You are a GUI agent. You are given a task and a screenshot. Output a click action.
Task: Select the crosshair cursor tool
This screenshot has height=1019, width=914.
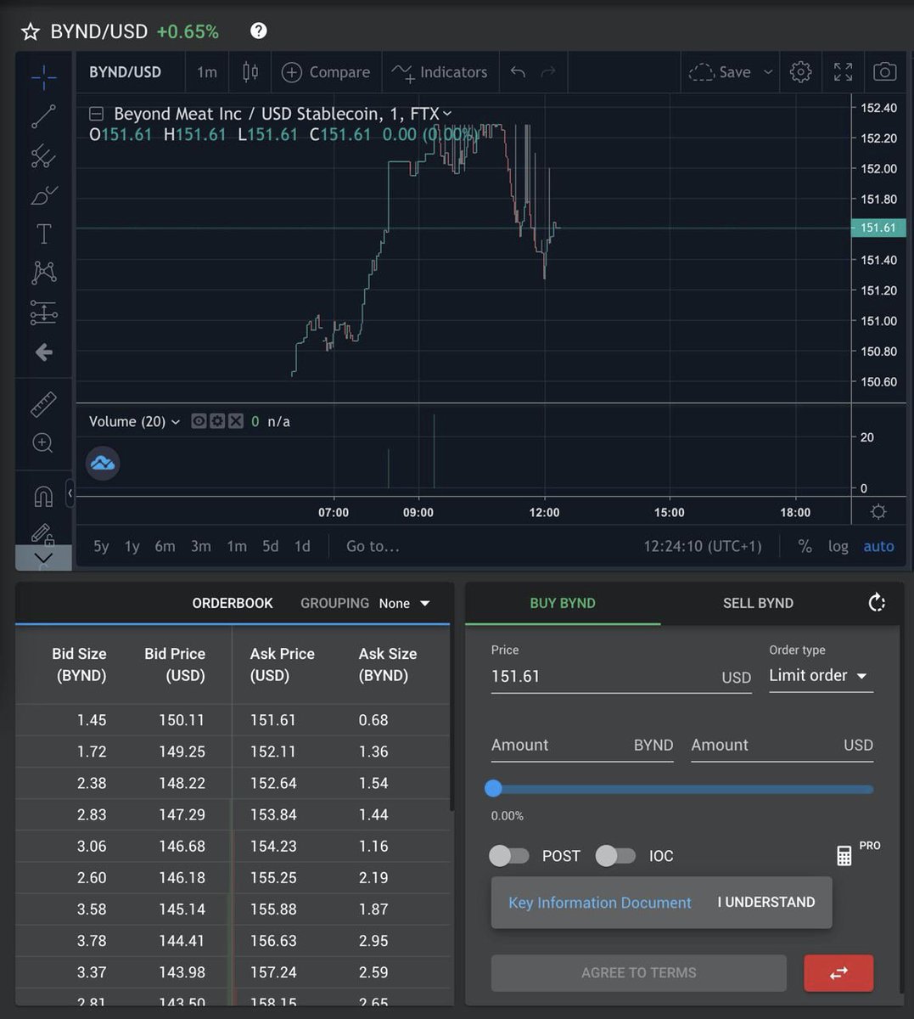coord(43,77)
